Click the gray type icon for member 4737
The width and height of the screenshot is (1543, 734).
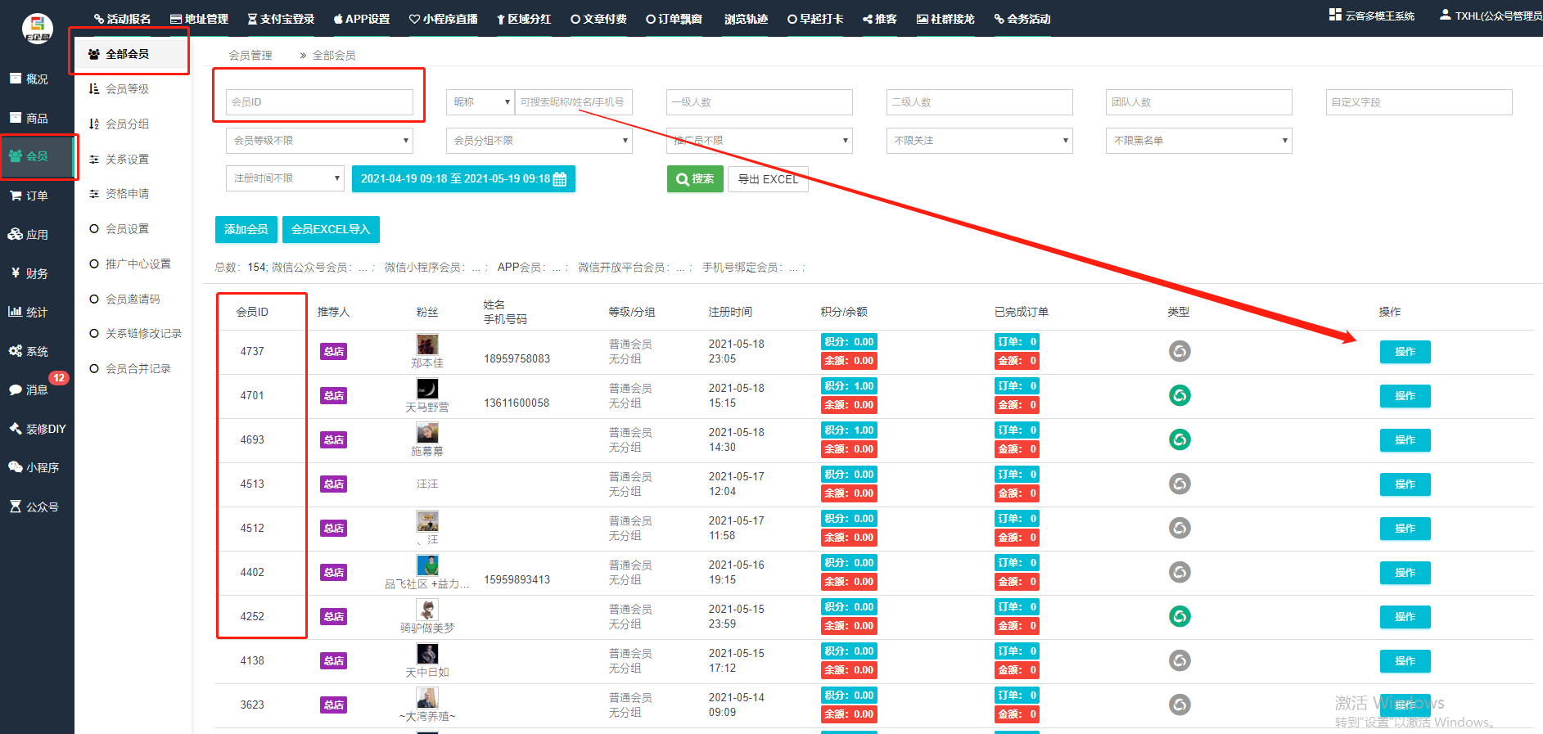1179,352
